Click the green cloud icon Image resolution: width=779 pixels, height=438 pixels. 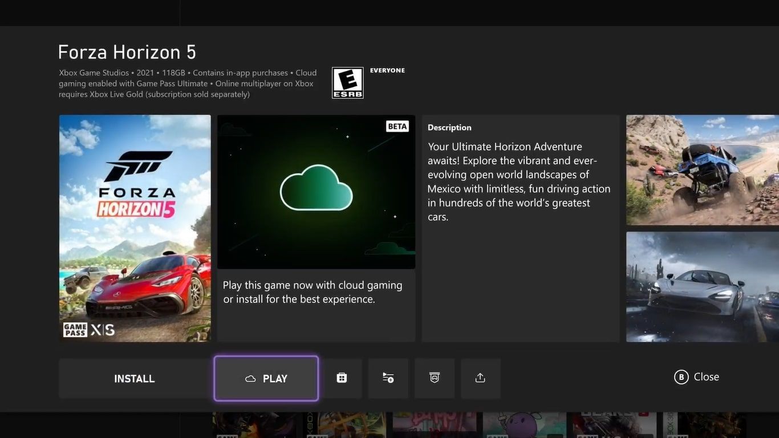[x=317, y=188]
